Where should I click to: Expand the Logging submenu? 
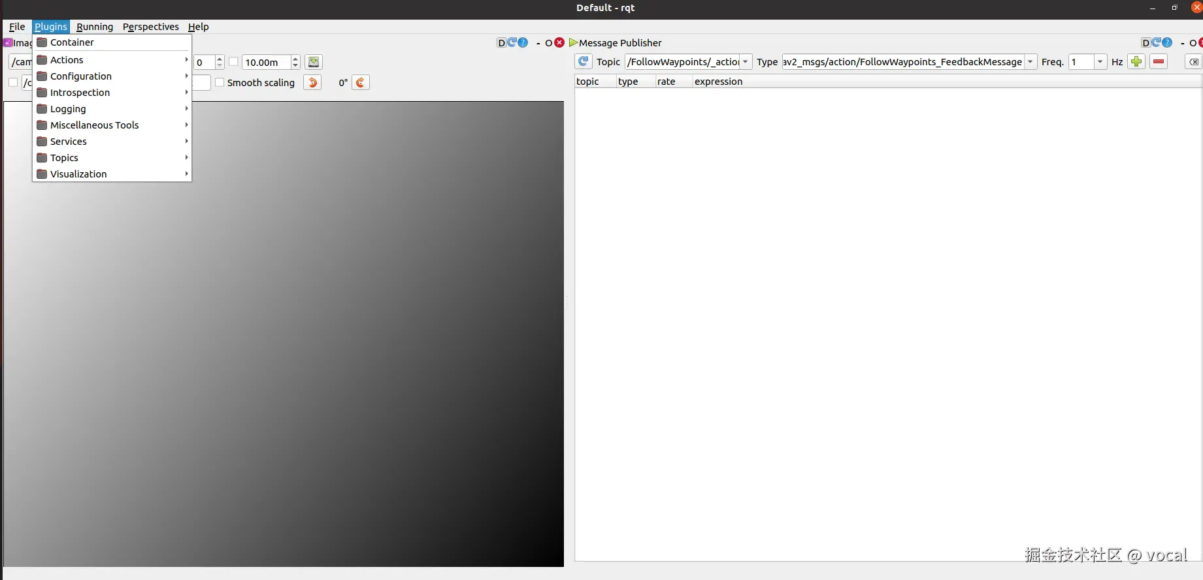112,108
